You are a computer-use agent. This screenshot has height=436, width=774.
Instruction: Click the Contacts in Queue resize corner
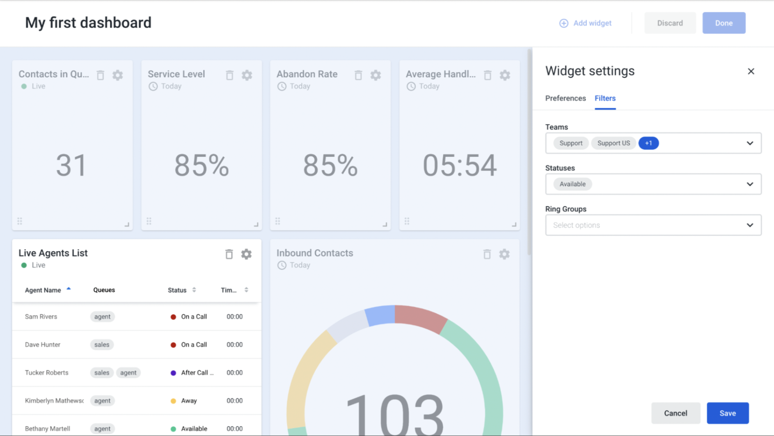click(x=127, y=225)
